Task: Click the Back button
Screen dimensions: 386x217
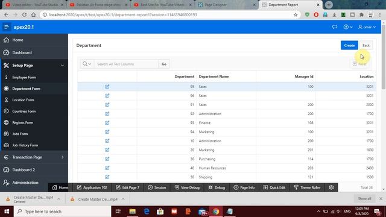Action: tap(366, 45)
